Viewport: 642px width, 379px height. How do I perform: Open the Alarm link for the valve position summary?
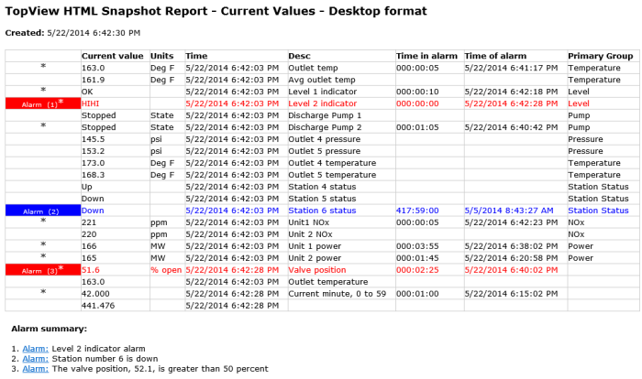click(35, 369)
